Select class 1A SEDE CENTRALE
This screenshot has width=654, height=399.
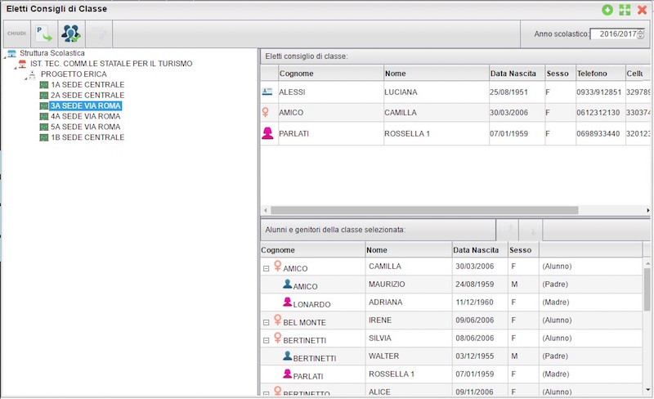click(x=87, y=84)
